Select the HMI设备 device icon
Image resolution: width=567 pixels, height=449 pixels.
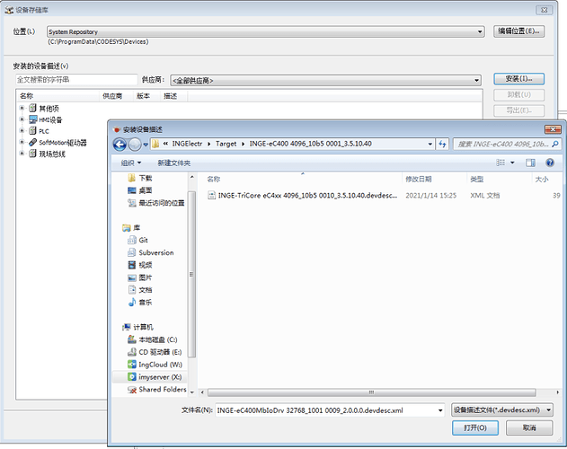(x=33, y=119)
